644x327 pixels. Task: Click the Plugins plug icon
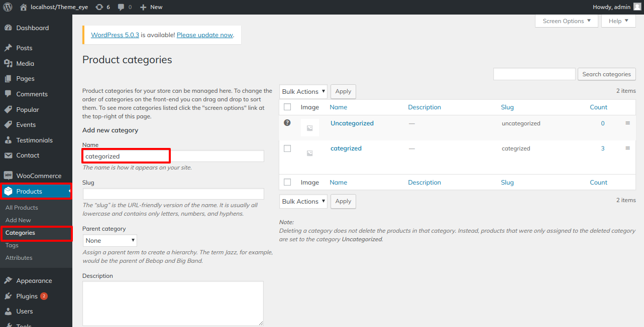point(8,296)
